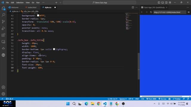This screenshot has height=107, width=191.
Task: Open File Explorer from taskbar
Action: tap(93, 104)
